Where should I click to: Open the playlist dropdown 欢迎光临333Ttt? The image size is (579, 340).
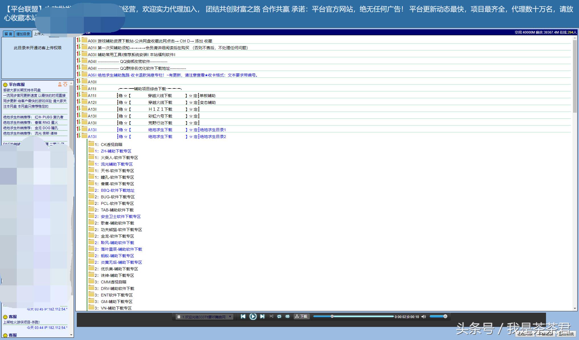[204, 317]
